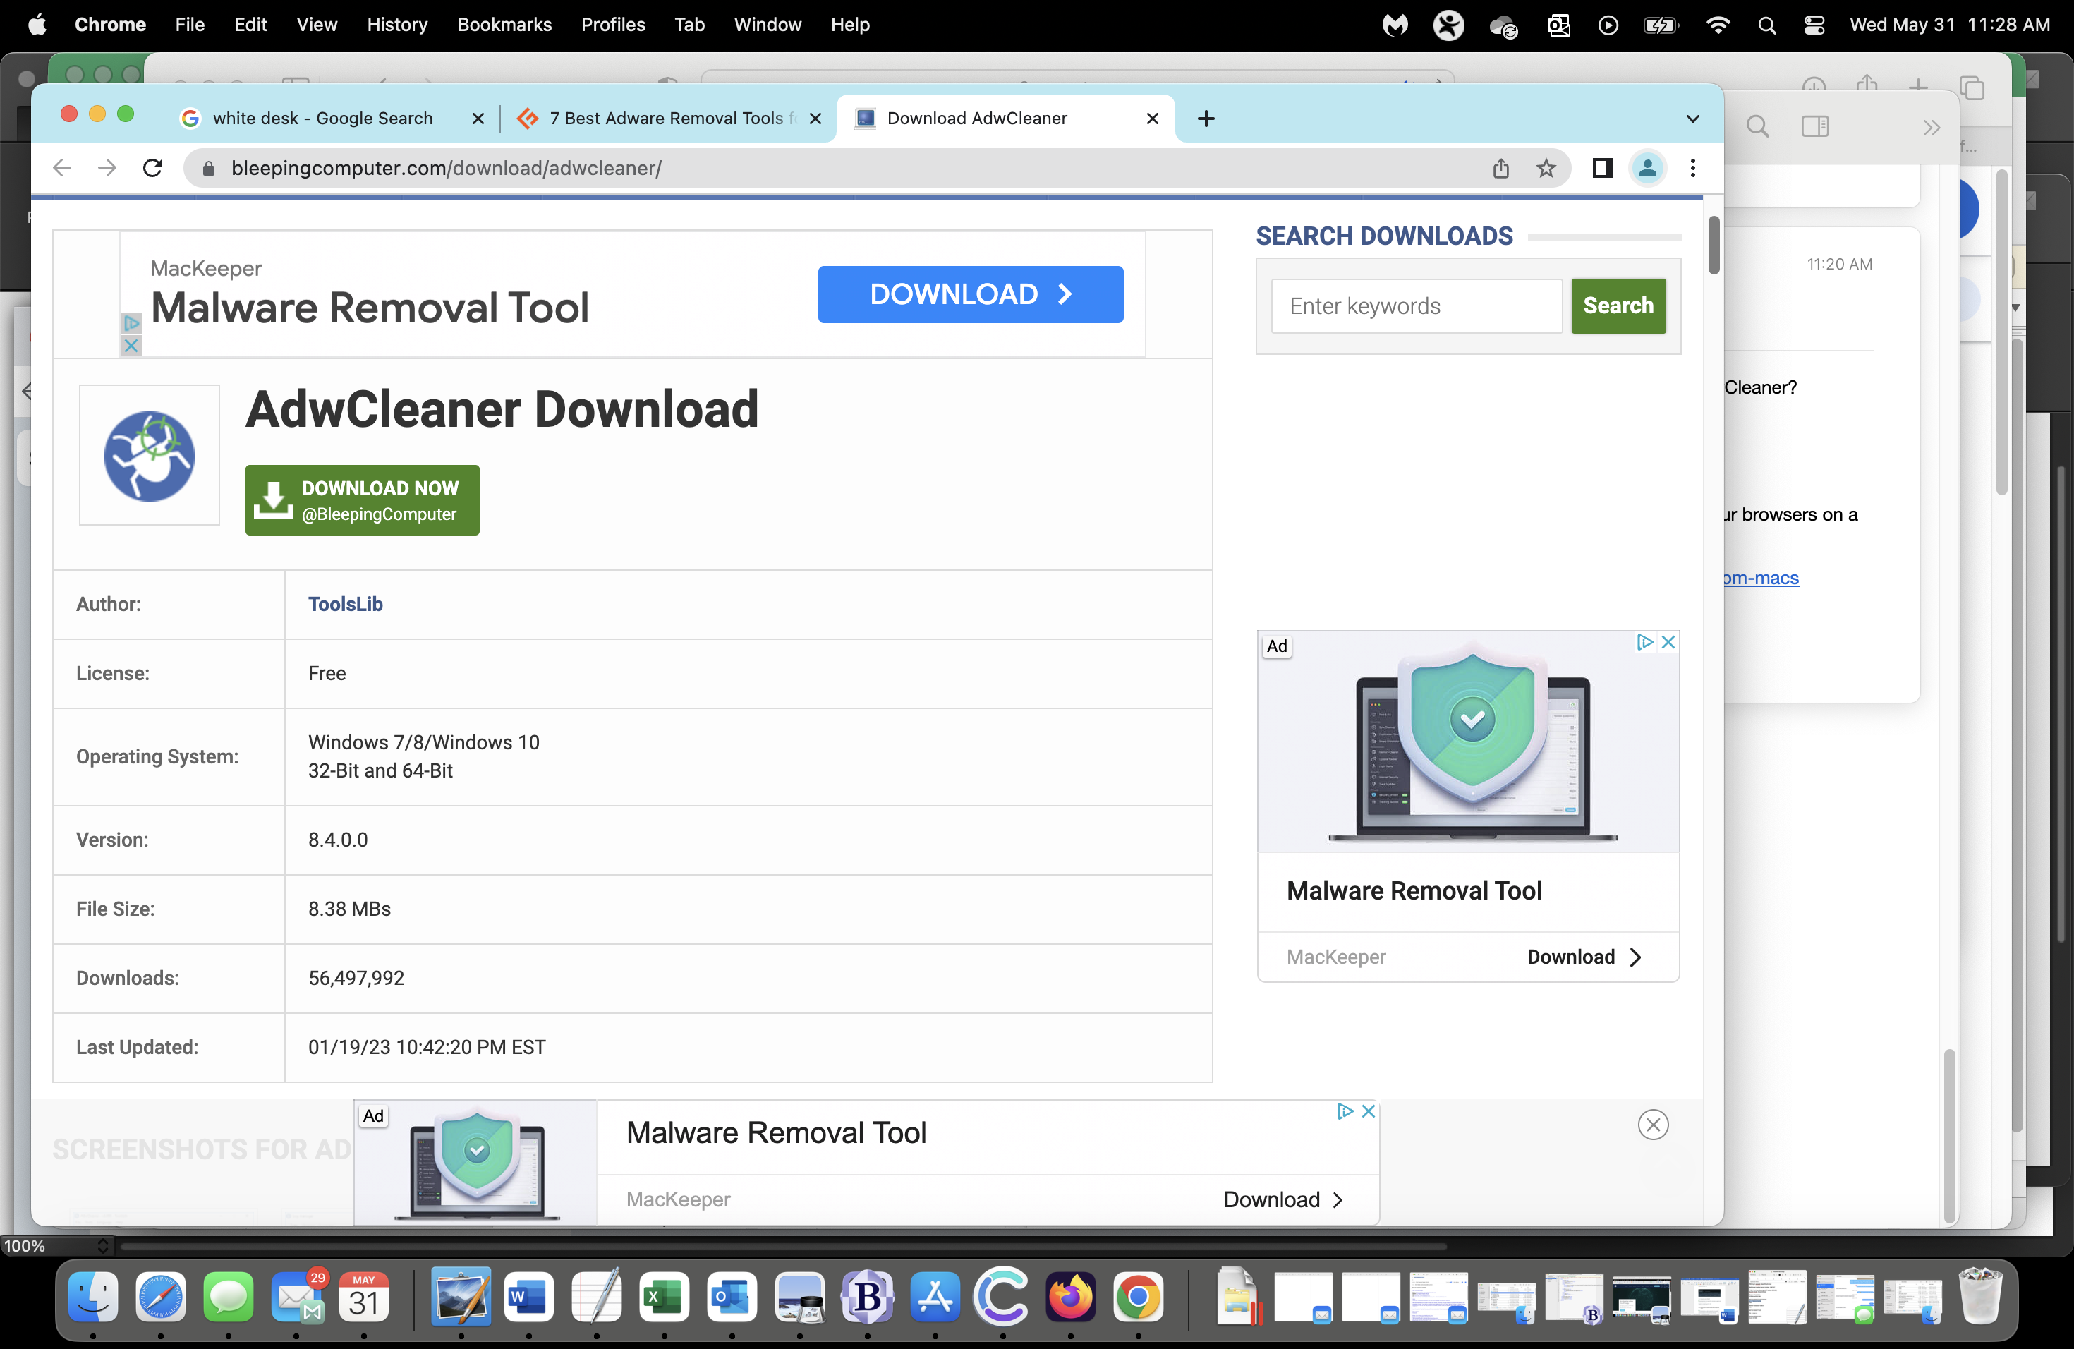Screen dimensions: 2074x1349
Task: Click the shield laptop image in sidebar ad
Action: [x=1468, y=742]
